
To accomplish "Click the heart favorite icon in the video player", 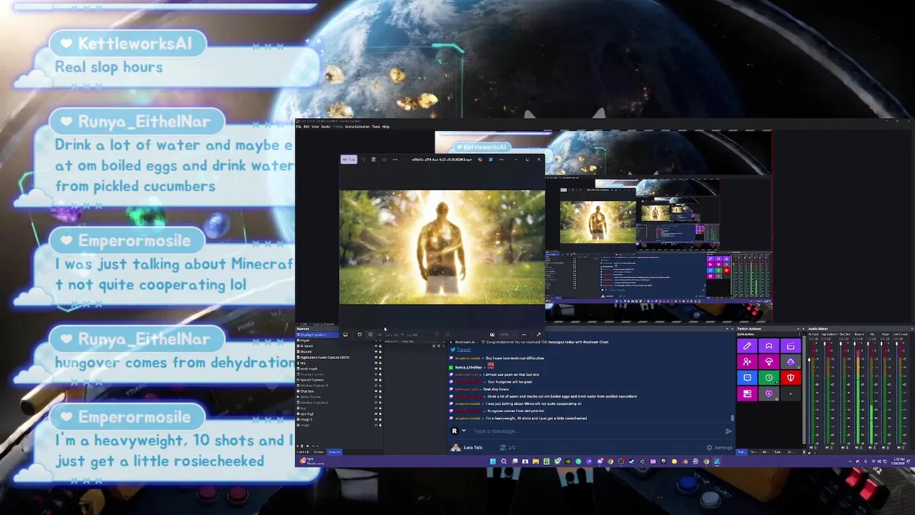I will (x=360, y=335).
